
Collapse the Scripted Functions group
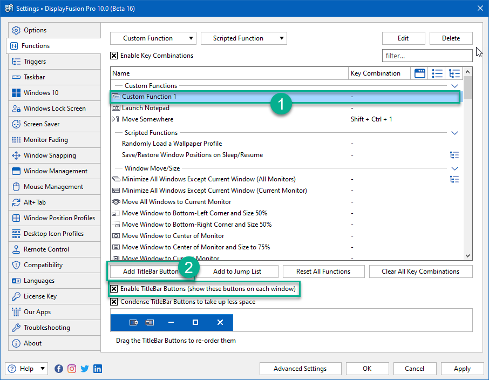pyautogui.click(x=454, y=133)
